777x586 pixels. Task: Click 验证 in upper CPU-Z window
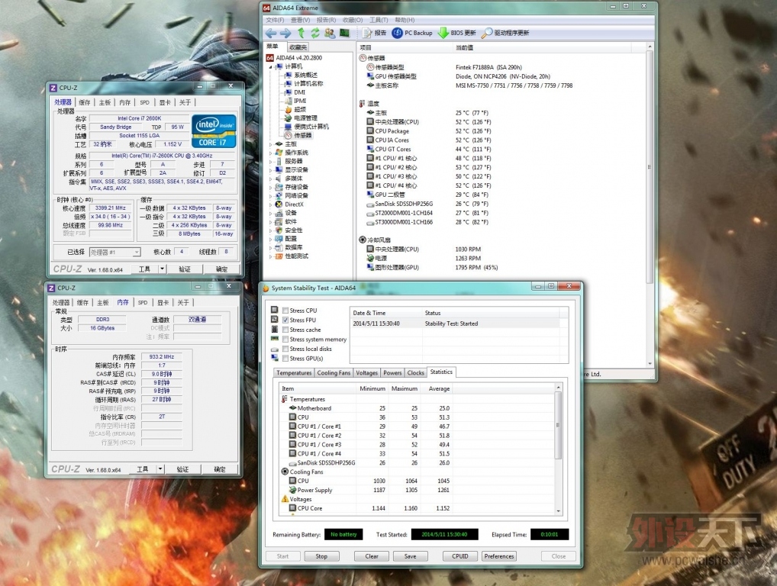click(185, 269)
